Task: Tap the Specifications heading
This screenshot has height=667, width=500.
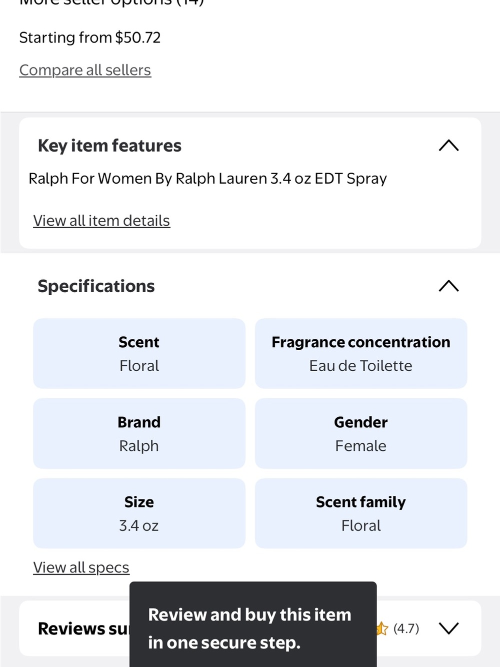Action: [x=96, y=286]
